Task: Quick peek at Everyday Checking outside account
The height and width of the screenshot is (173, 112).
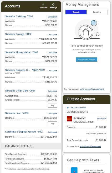Action: 102,119
